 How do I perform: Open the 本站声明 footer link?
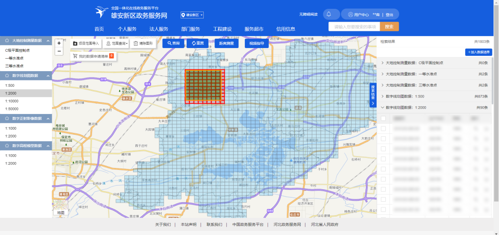[x=189, y=224]
